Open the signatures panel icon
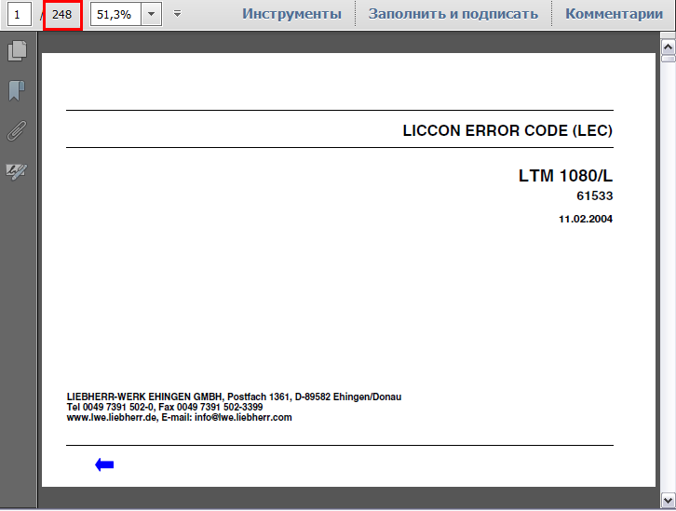This screenshot has width=676, height=511. pos(16,171)
